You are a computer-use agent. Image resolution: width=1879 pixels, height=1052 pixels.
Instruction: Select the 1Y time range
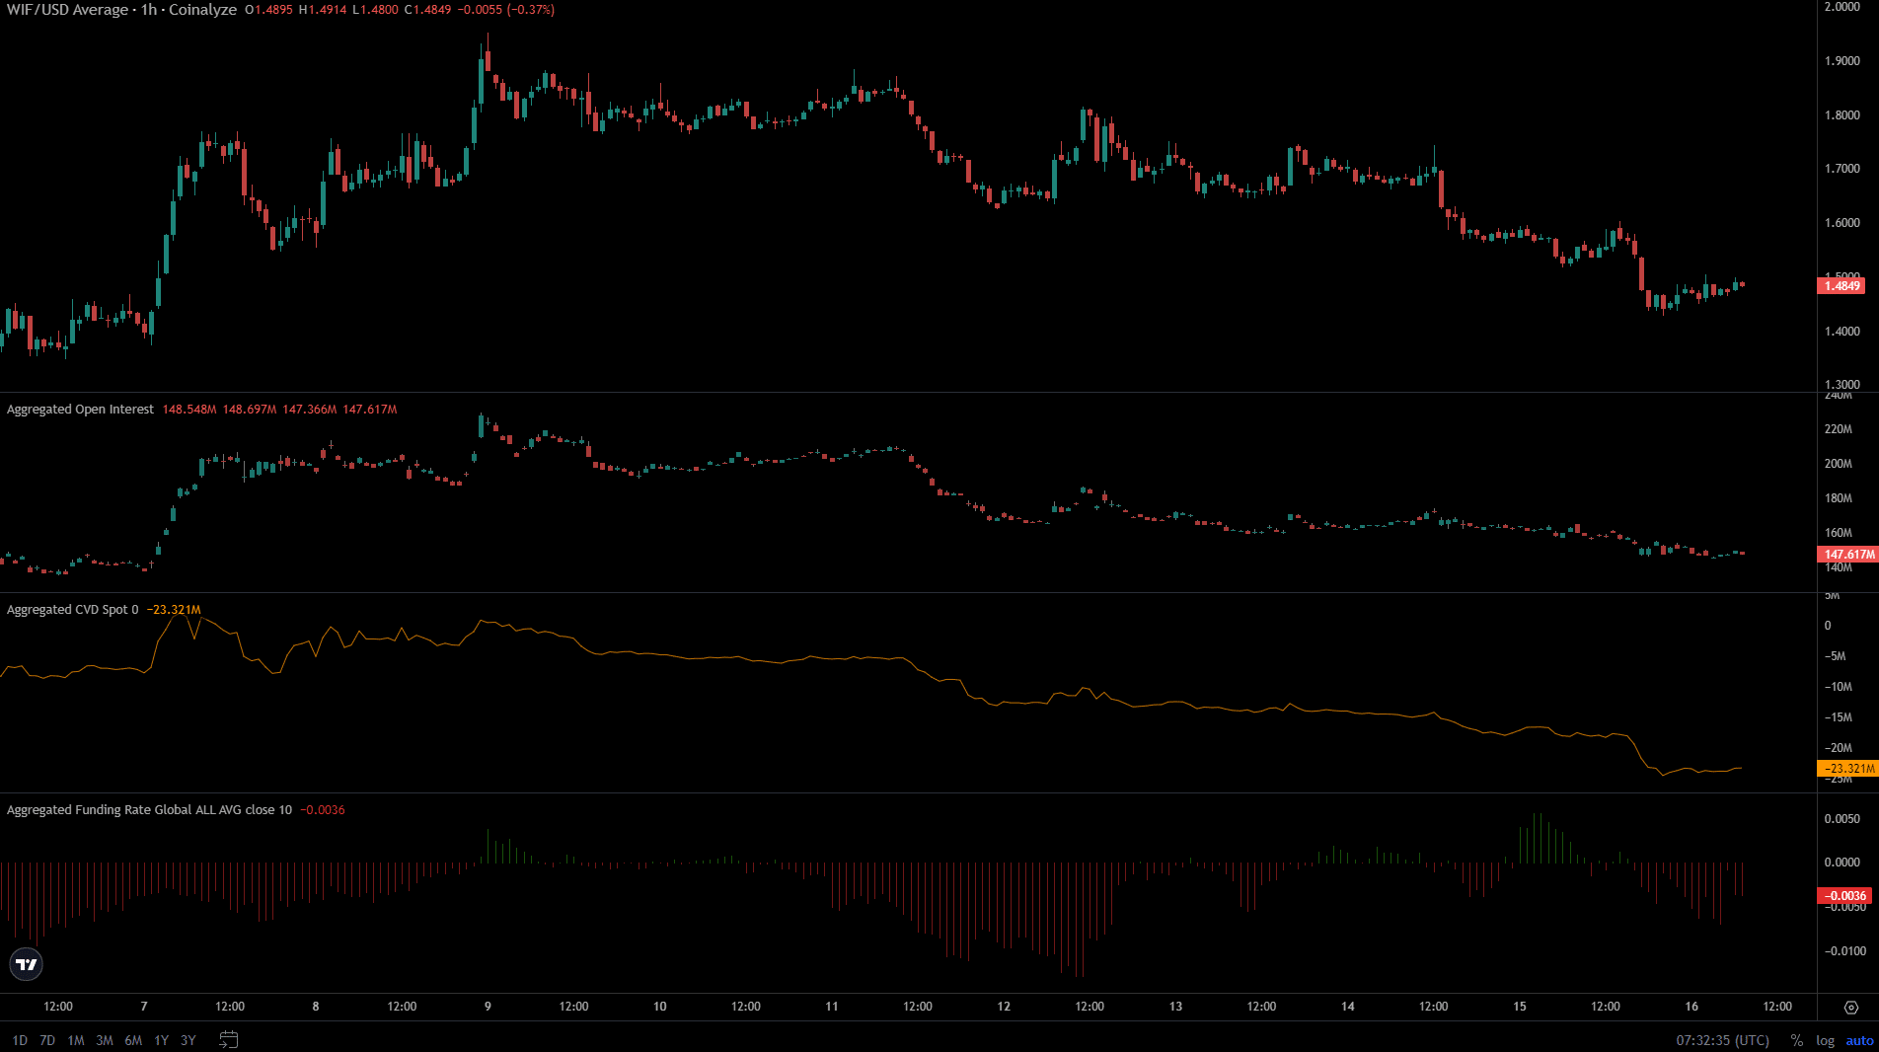click(161, 1040)
